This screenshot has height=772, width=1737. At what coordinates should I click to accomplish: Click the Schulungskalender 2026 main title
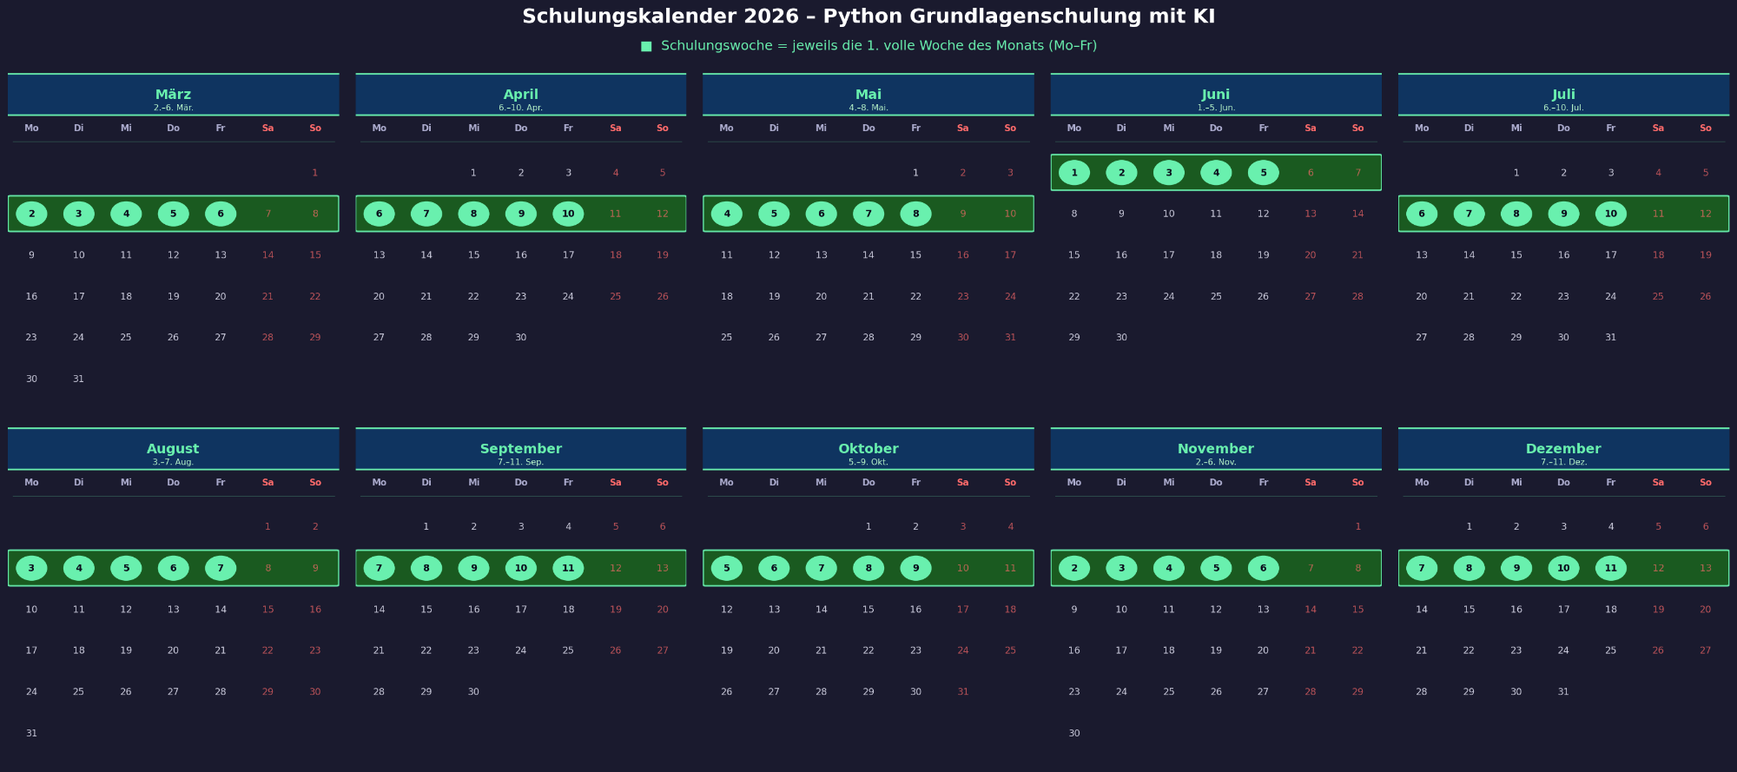(868, 16)
